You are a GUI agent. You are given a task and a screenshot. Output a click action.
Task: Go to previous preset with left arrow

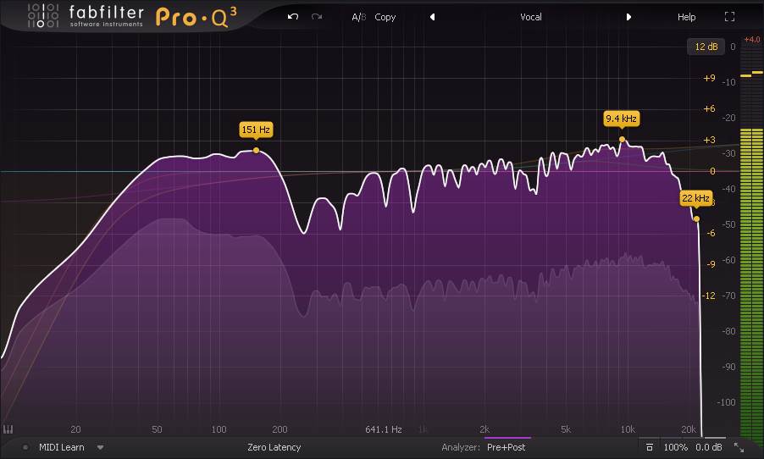pos(432,17)
